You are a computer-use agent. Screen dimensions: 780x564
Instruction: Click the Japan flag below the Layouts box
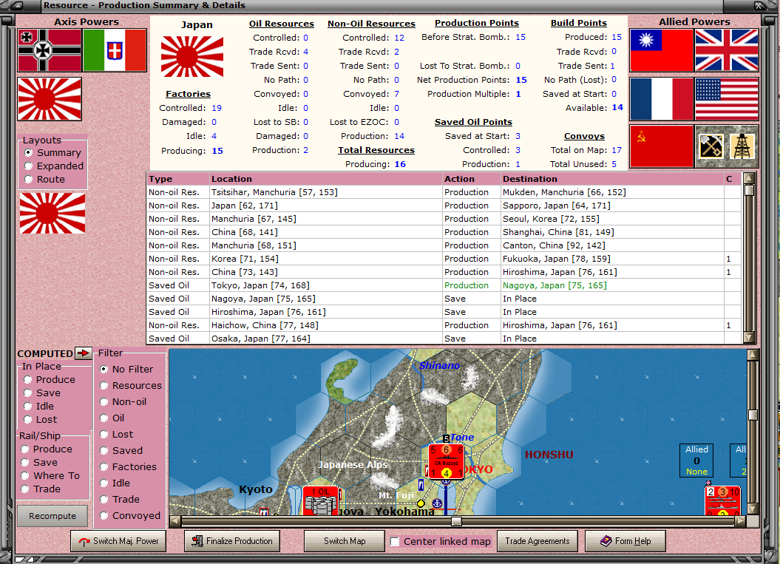[x=52, y=214]
